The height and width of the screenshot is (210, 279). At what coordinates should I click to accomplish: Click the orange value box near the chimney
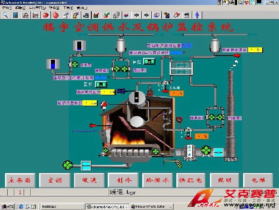pos(201,136)
